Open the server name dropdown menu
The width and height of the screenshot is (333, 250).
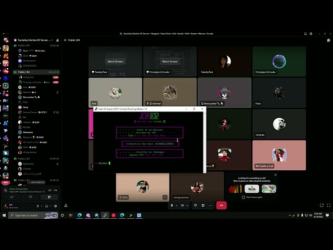33,40
